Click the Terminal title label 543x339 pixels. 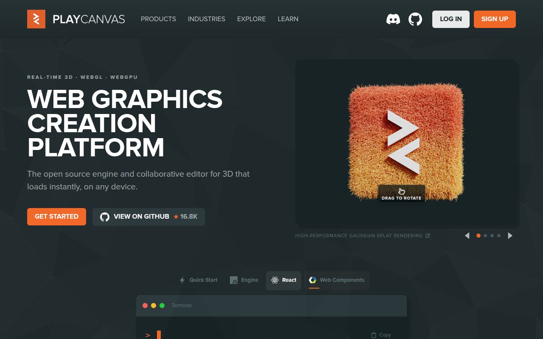[x=182, y=306]
